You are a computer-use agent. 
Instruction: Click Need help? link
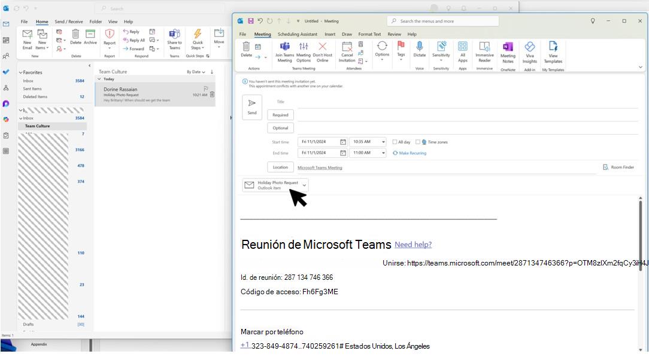point(413,245)
